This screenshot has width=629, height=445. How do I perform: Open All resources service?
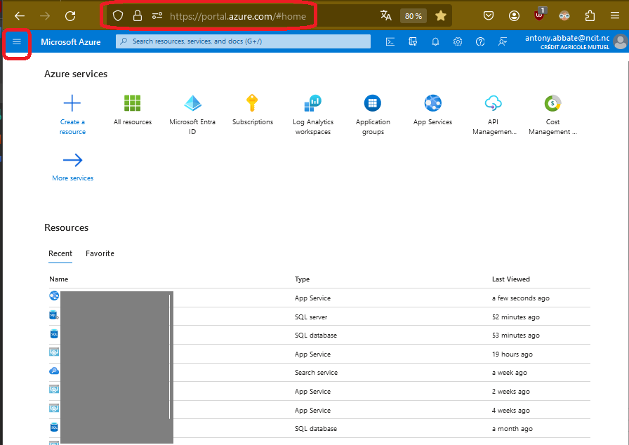click(x=133, y=104)
